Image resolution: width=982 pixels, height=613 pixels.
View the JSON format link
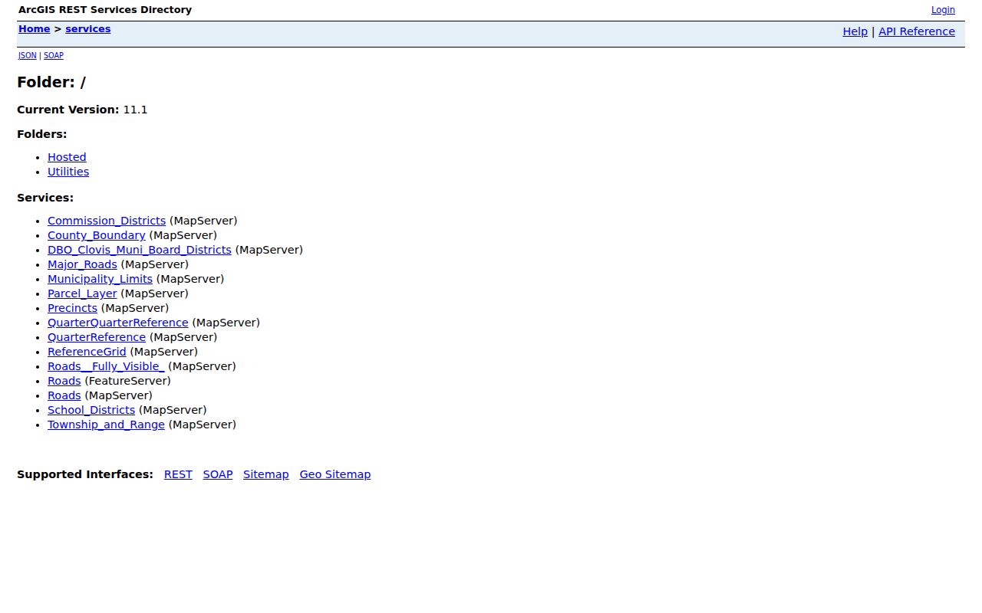[x=28, y=55]
